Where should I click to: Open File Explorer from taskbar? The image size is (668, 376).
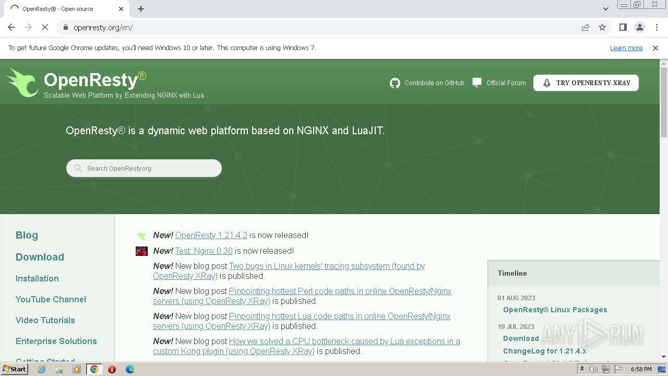pos(59,369)
